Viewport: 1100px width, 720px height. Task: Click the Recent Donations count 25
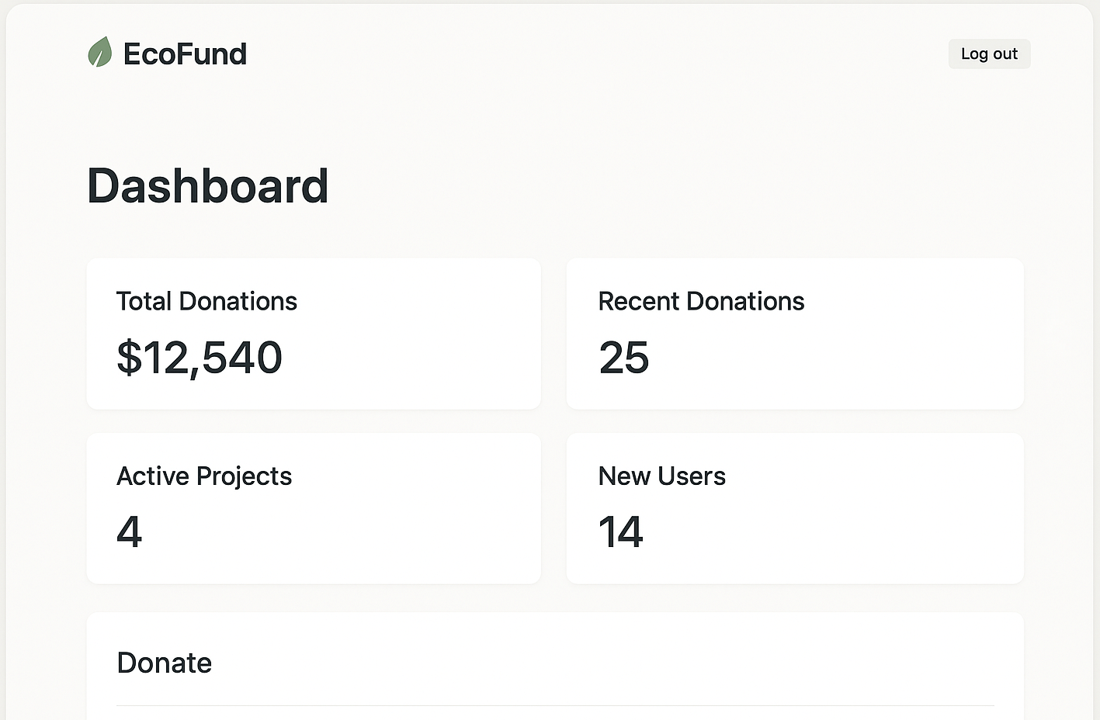[623, 358]
